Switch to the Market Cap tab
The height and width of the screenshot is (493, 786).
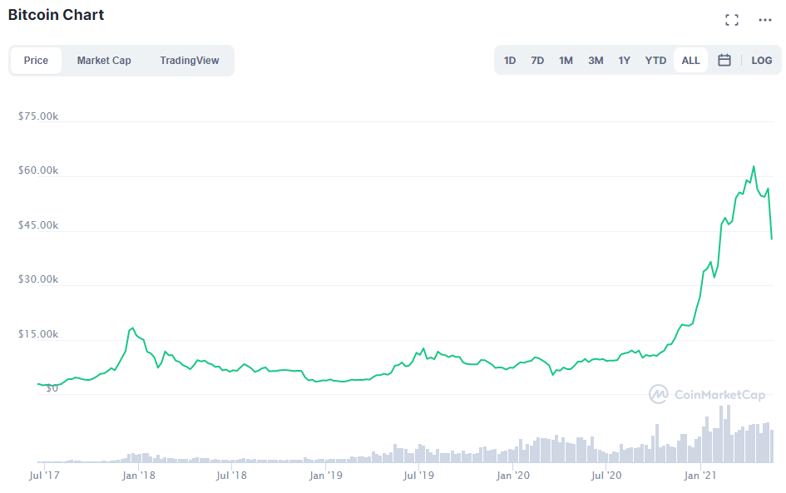click(104, 60)
